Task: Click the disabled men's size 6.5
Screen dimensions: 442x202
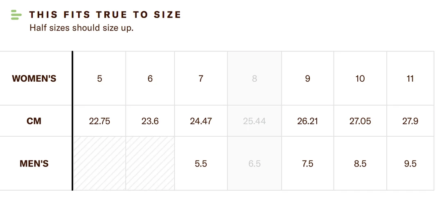Action: click(255, 164)
